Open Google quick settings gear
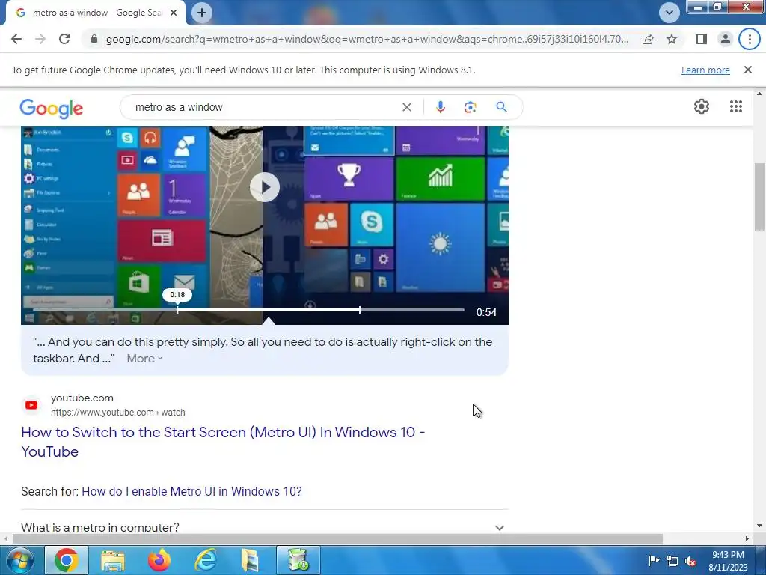 point(702,106)
